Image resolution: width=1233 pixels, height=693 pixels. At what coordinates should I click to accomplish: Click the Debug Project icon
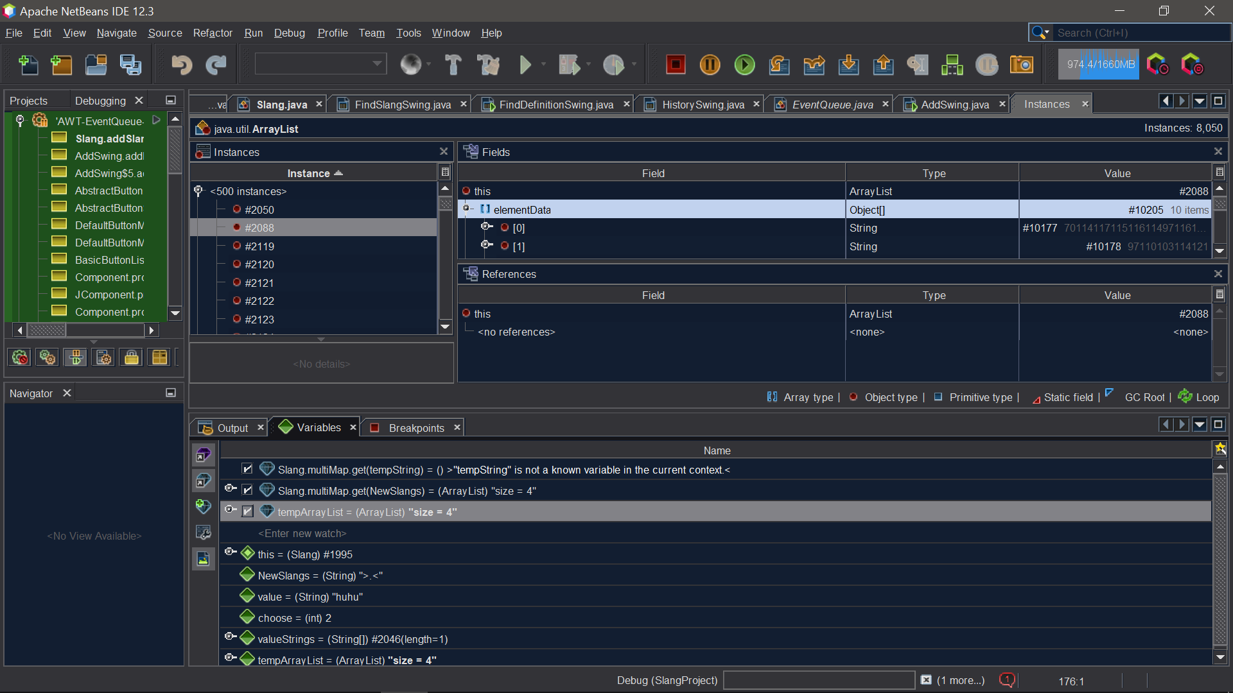click(x=569, y=65)
